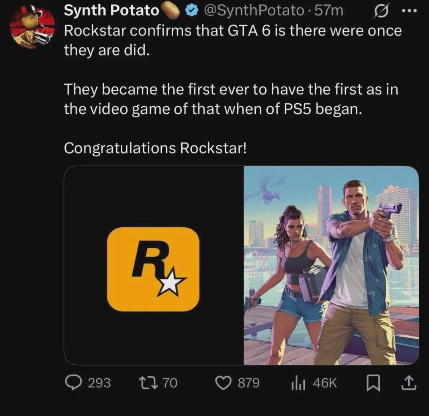This screenshot has height=416, width=429.
Task: Click the Synth Potato display name
Action: 111,11
